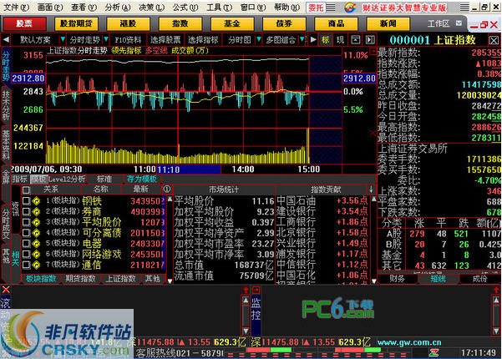This screenshot has width=502, height=359.
Task: Switch to the 短线 tab in right panel
Action: [438, 279]
